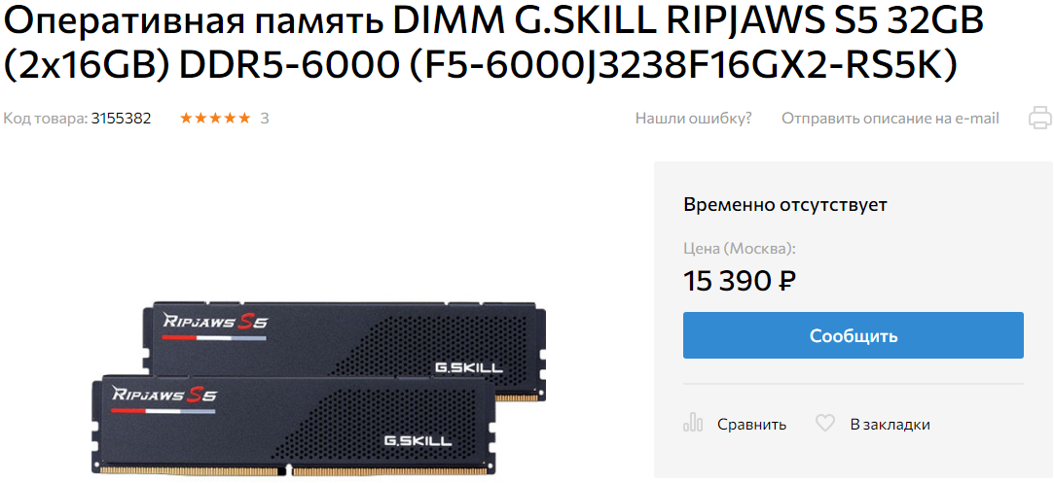This screenshot has width=1054, height=483.
Task: Click the product title heading
Action: coord(493,45)
